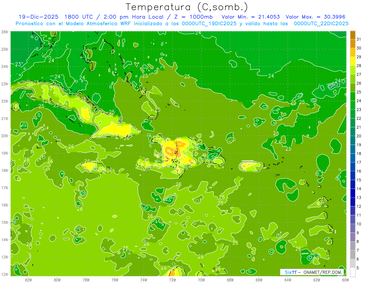Select the '13N' latitude axis label
Screen dimensions: 367x284
pyautogui.click(x=5, y=257)
